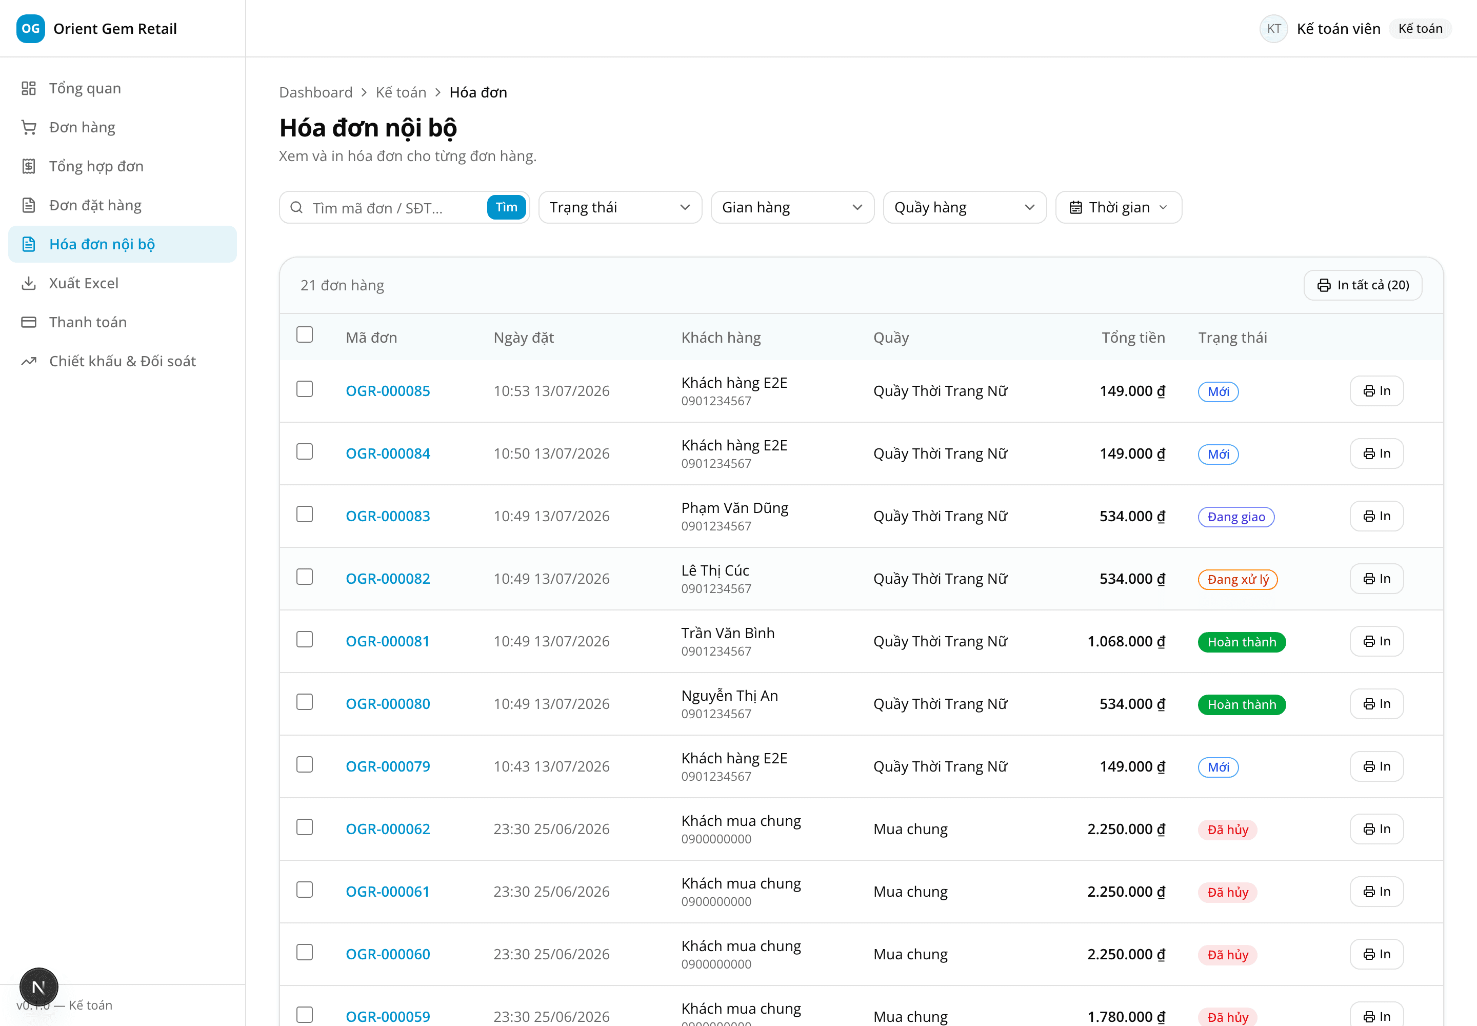1477x1026 pixels.
Task: Click the 1.068.000 ₫ total amount
Action: [1126, 642]
